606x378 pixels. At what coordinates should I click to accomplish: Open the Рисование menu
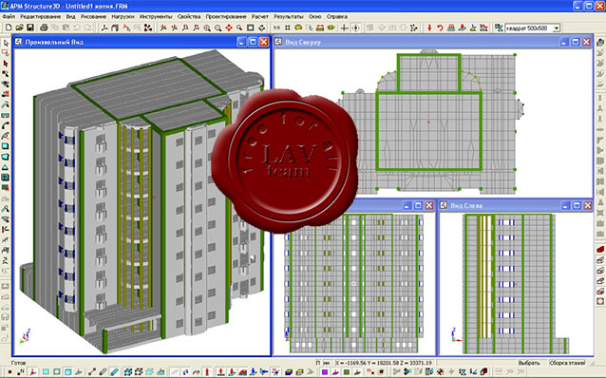coord(93,16)
